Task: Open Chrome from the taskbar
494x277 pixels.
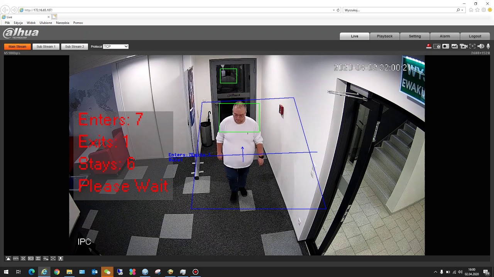Action: pos(57,272)
